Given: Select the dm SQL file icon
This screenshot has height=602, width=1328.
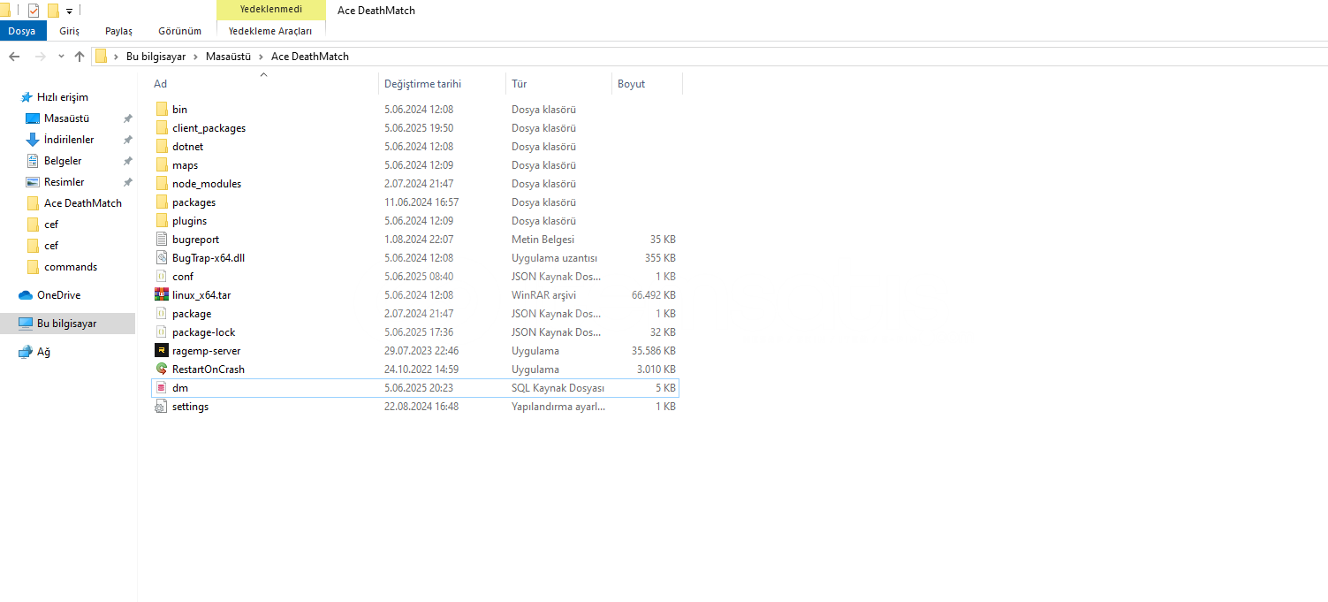Looking at the screenshot, I should pyautogui.click(x=161, y=388).
